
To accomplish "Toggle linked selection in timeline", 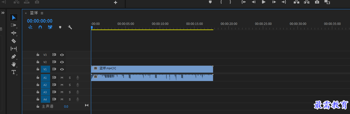I will click(50, 27).
